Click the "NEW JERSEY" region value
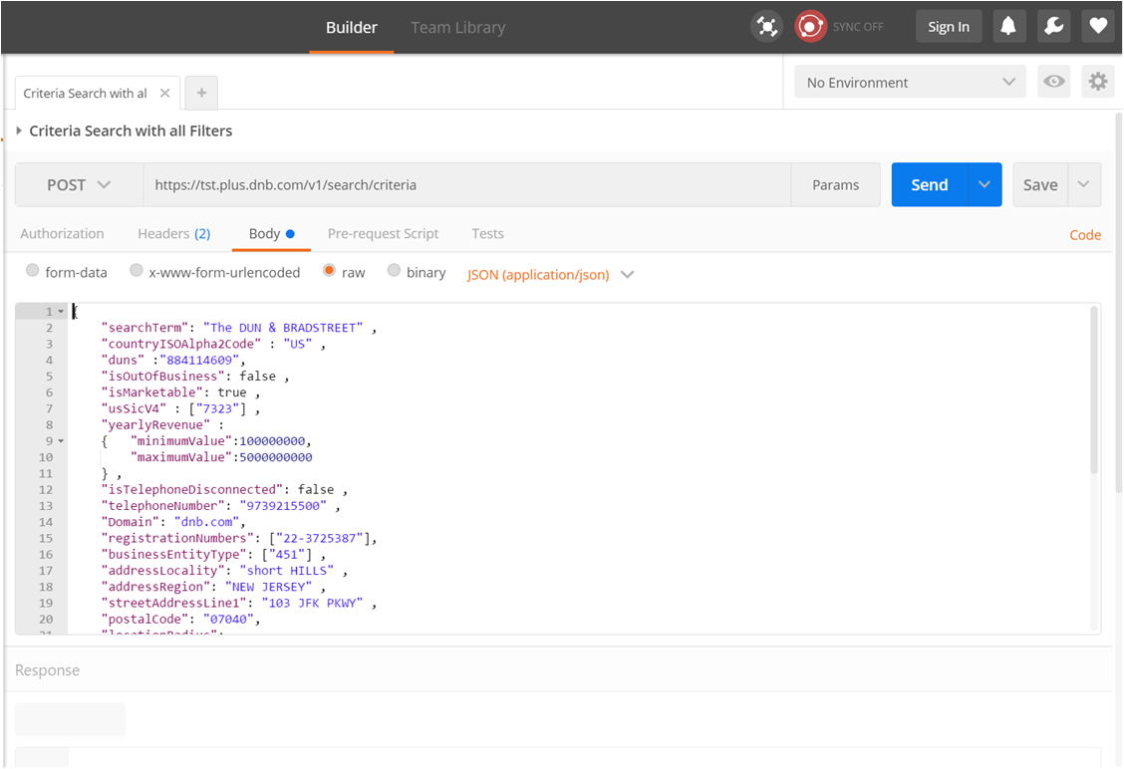1124x769 pixels. [268, 587]
